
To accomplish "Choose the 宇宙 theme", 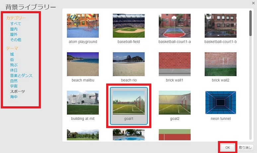I will (x=14, y=86).
